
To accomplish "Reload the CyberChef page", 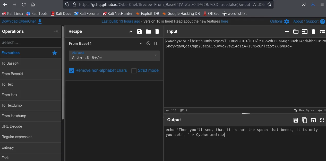I will (24, 5).
